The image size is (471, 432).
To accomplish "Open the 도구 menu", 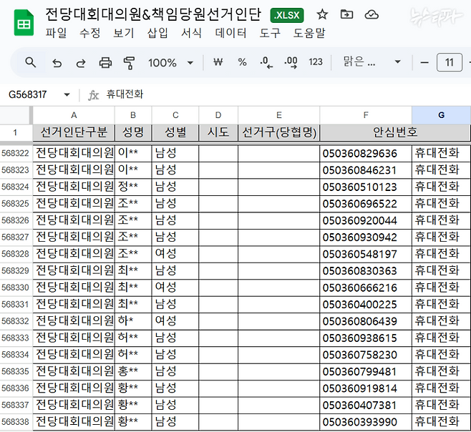I will tap(270, 33).
